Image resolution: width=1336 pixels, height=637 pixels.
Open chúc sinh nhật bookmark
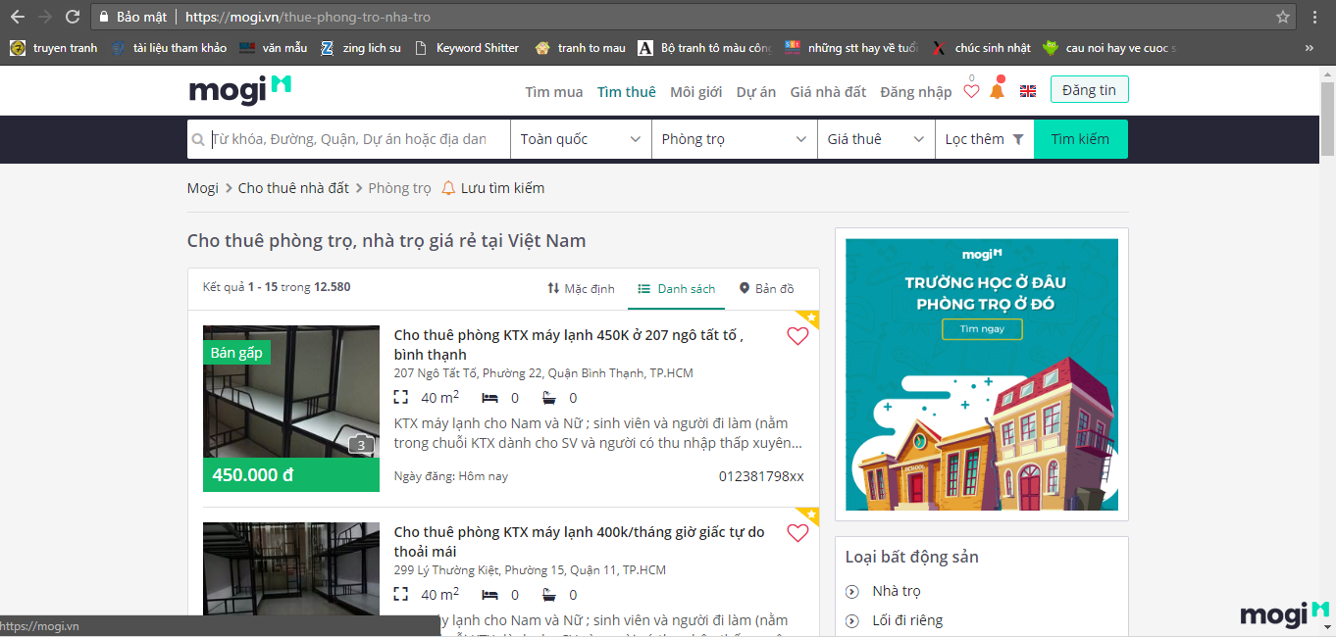coord(981,47)
